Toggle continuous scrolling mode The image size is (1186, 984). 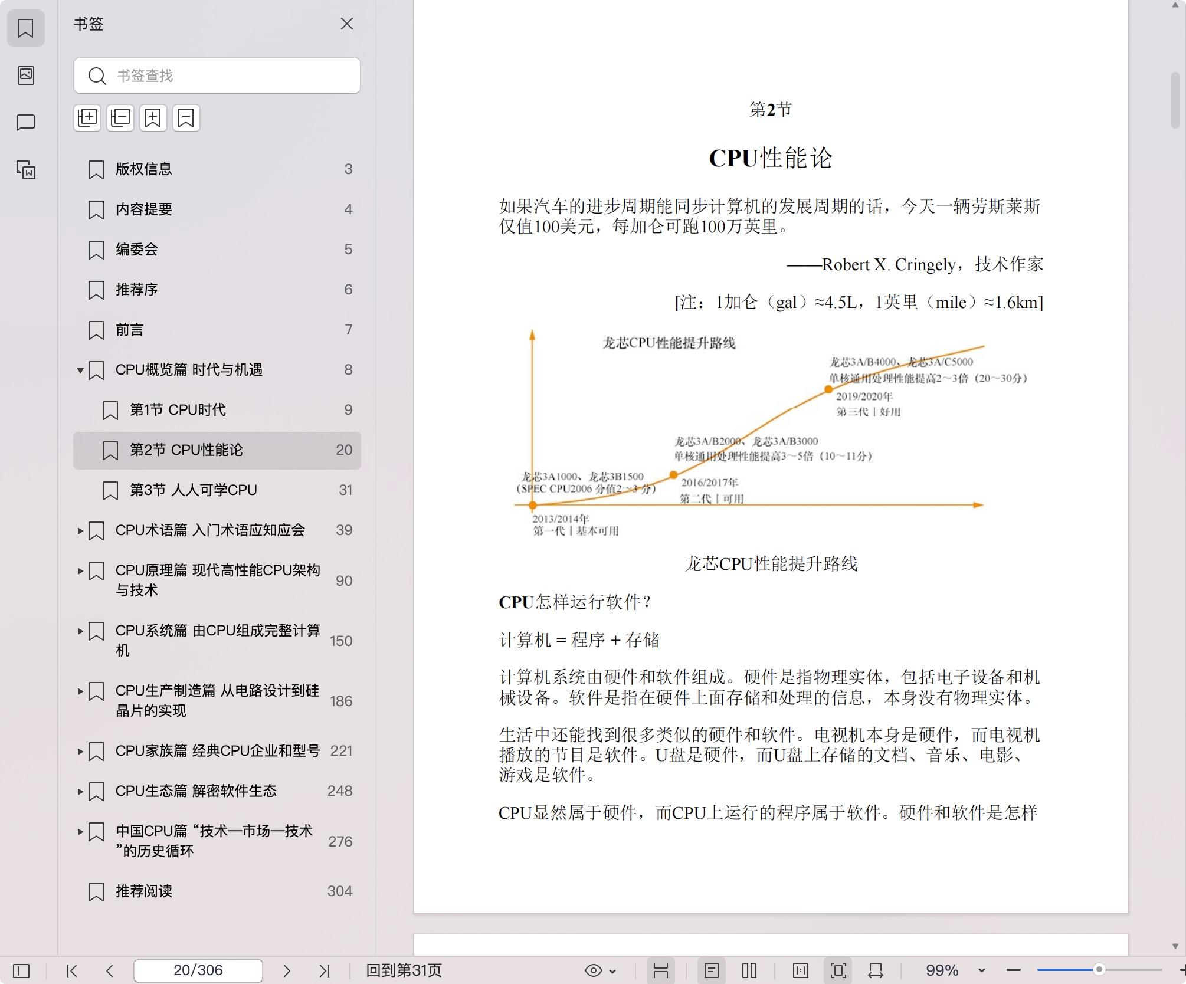(661, 970)
